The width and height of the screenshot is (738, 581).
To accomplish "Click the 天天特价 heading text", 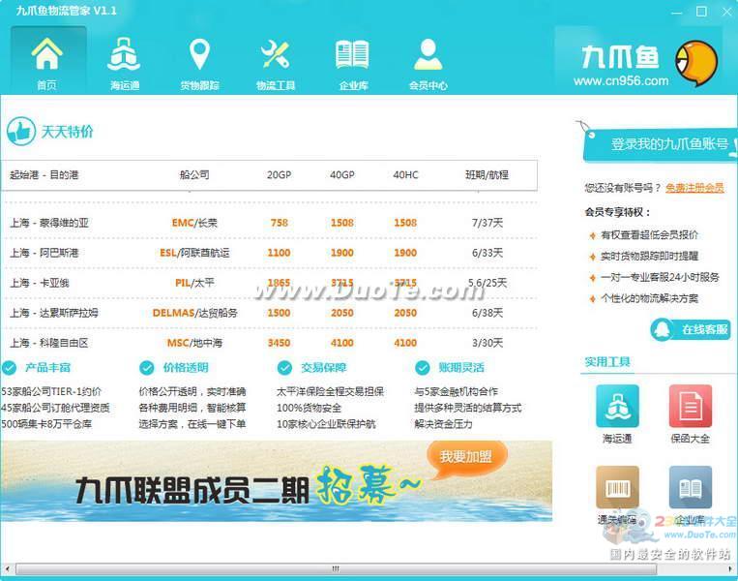I will coord(68,132).
